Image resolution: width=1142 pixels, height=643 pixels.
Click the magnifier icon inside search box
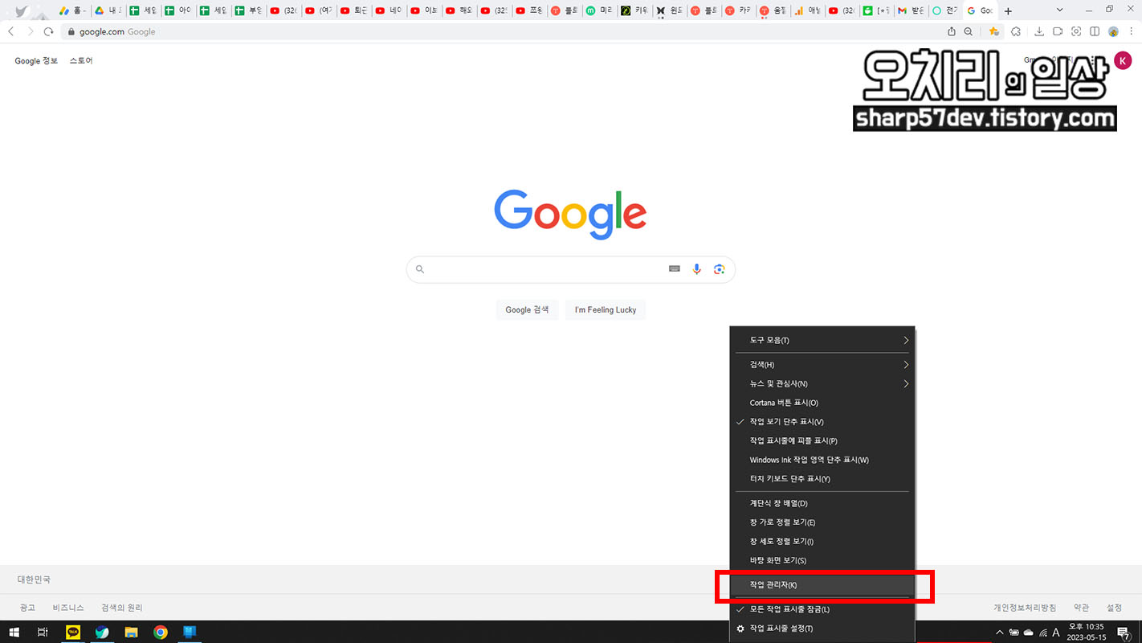tap(420, 269)
